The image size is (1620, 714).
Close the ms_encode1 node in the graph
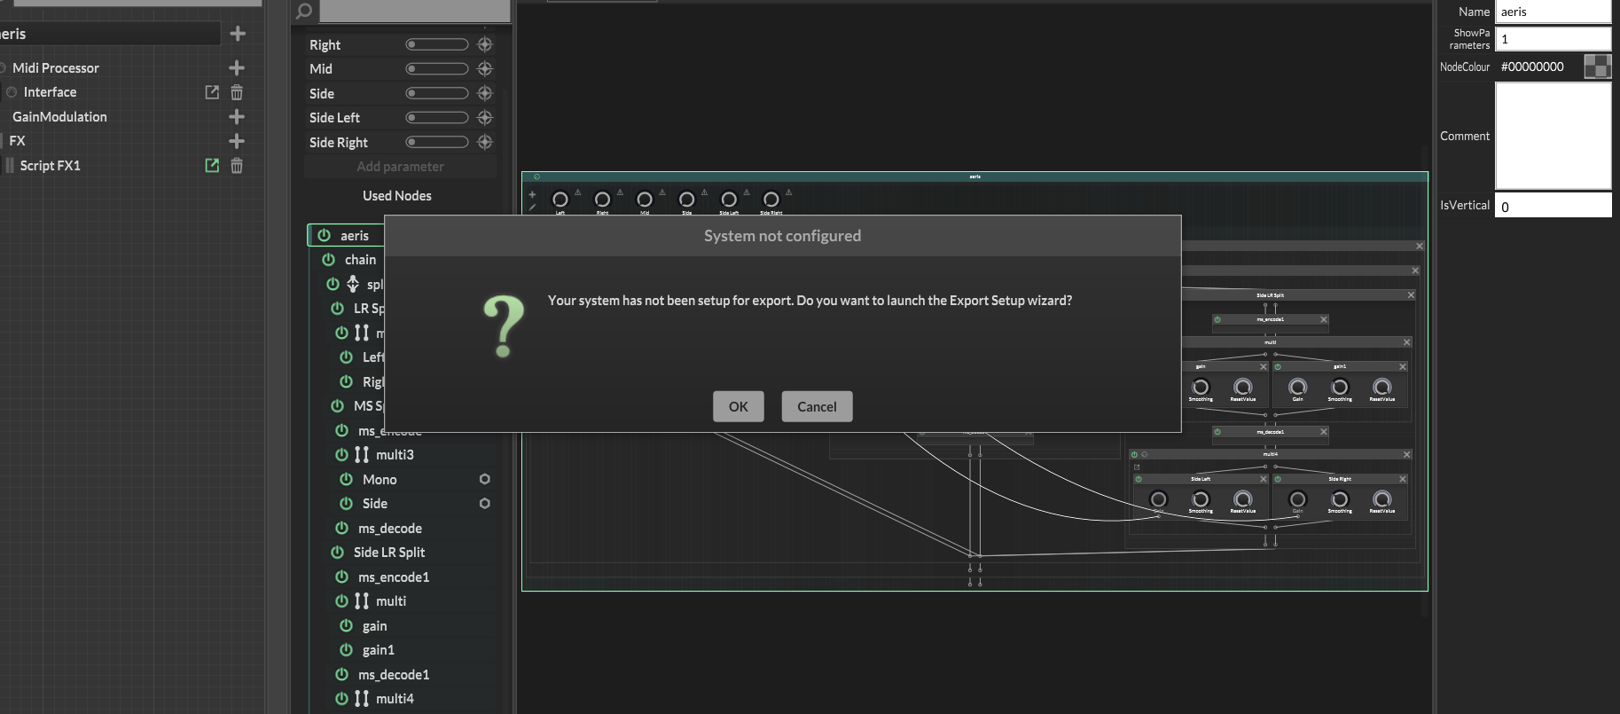(x=1324, y=319)
